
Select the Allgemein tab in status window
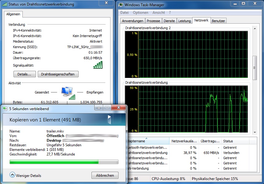13,14
